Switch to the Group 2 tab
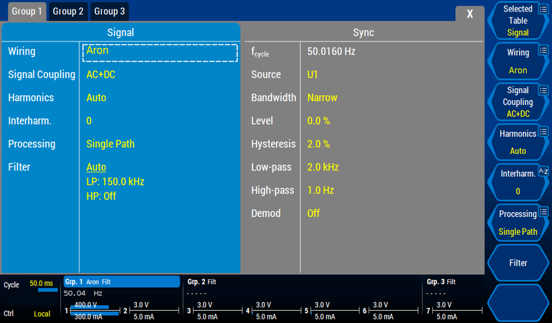This screenshot has width=552, height=323. click(x=68, y=11)
